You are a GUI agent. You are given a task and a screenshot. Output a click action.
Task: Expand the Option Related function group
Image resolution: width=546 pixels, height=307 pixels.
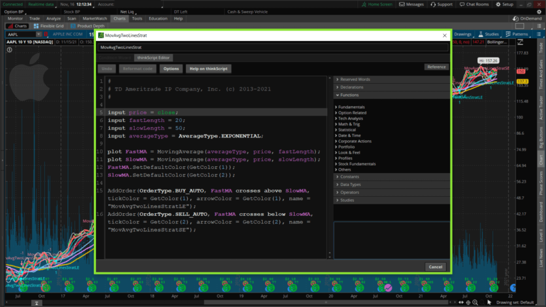[351, 113]
